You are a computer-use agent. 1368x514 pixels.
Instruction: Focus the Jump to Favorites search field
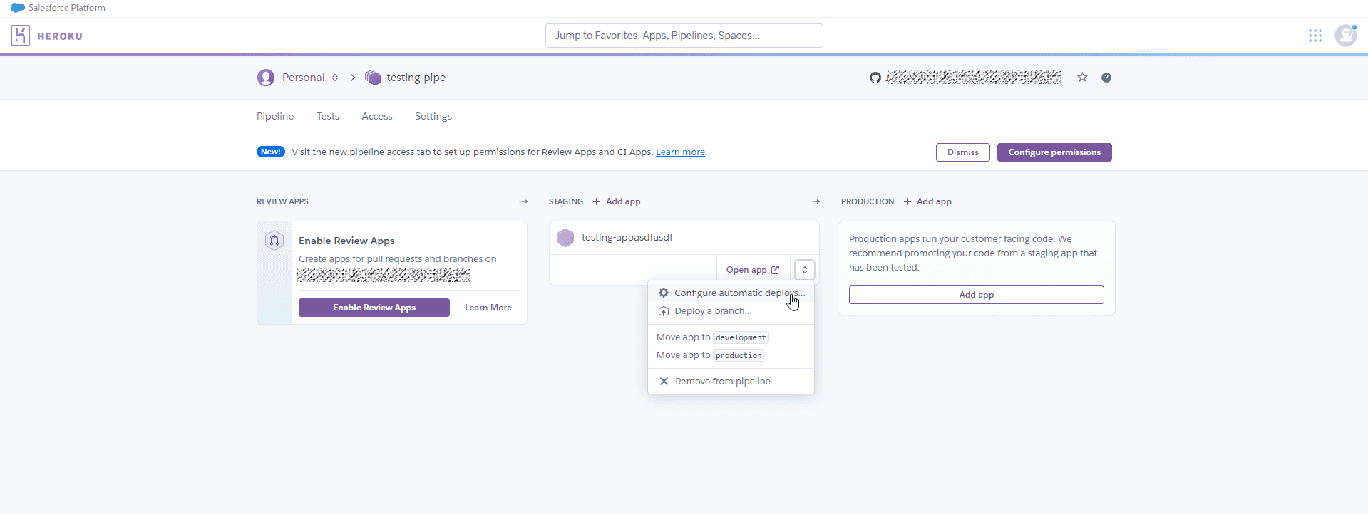(684, 36)
